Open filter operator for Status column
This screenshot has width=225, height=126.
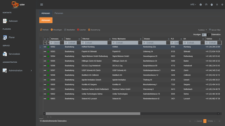tap(66, 43)
